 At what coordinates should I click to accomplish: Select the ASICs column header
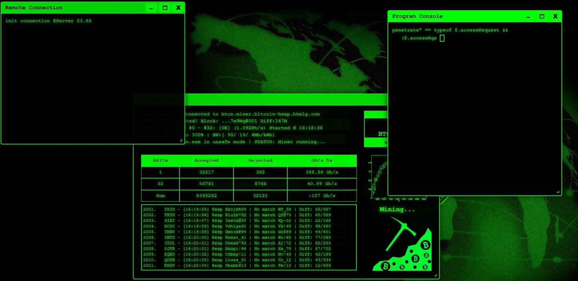click(160, 160)
